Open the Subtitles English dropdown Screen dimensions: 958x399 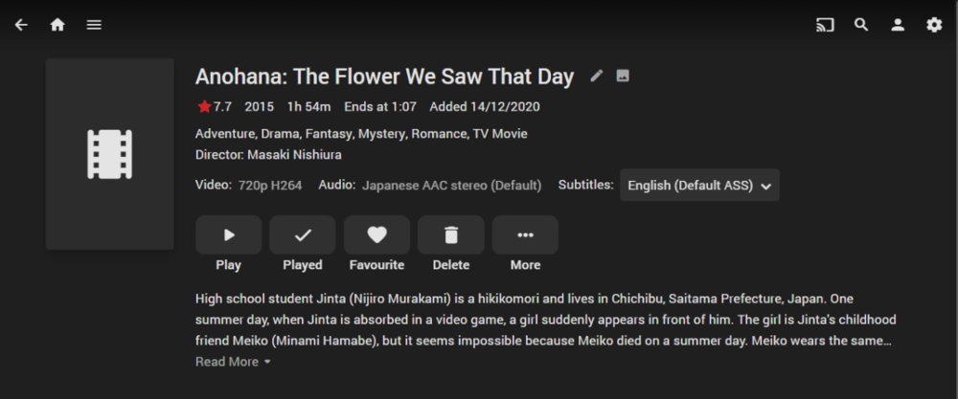[x=699, y=186]
